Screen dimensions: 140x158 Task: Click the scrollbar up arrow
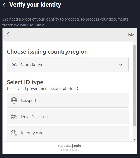coord(135,43)
